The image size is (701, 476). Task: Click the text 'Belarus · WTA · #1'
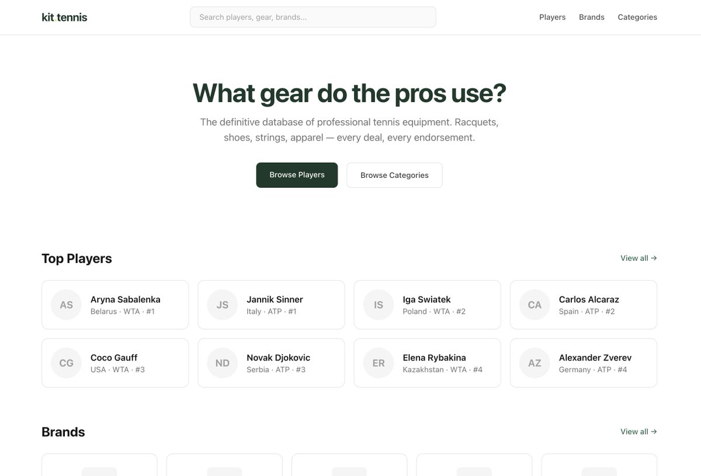123,311
